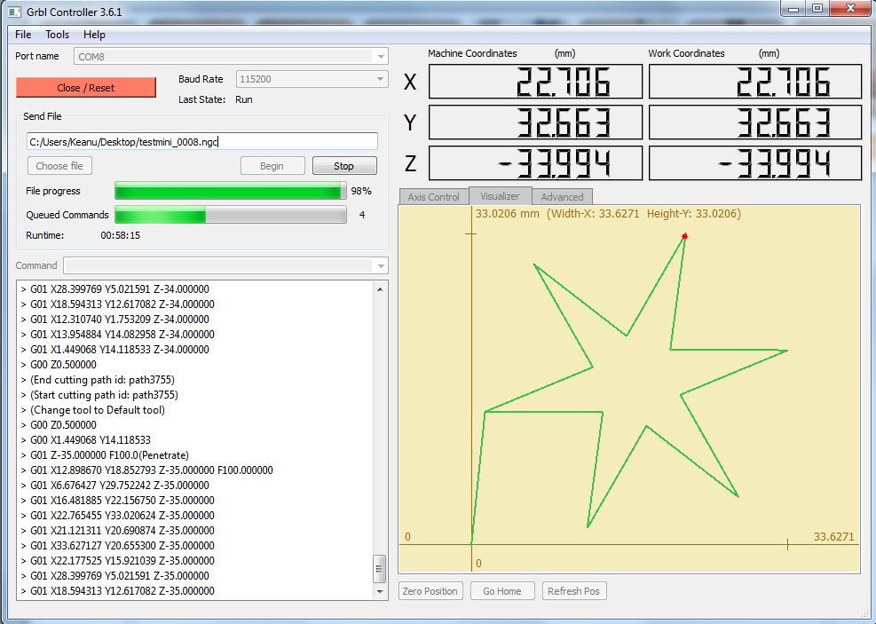Viewport: 876px width, 624px height.
Task: Click the Begin button
Action: [x=272, y=166]
